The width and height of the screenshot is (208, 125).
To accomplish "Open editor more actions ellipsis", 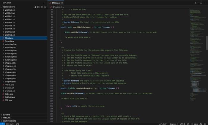I will 205,3.
